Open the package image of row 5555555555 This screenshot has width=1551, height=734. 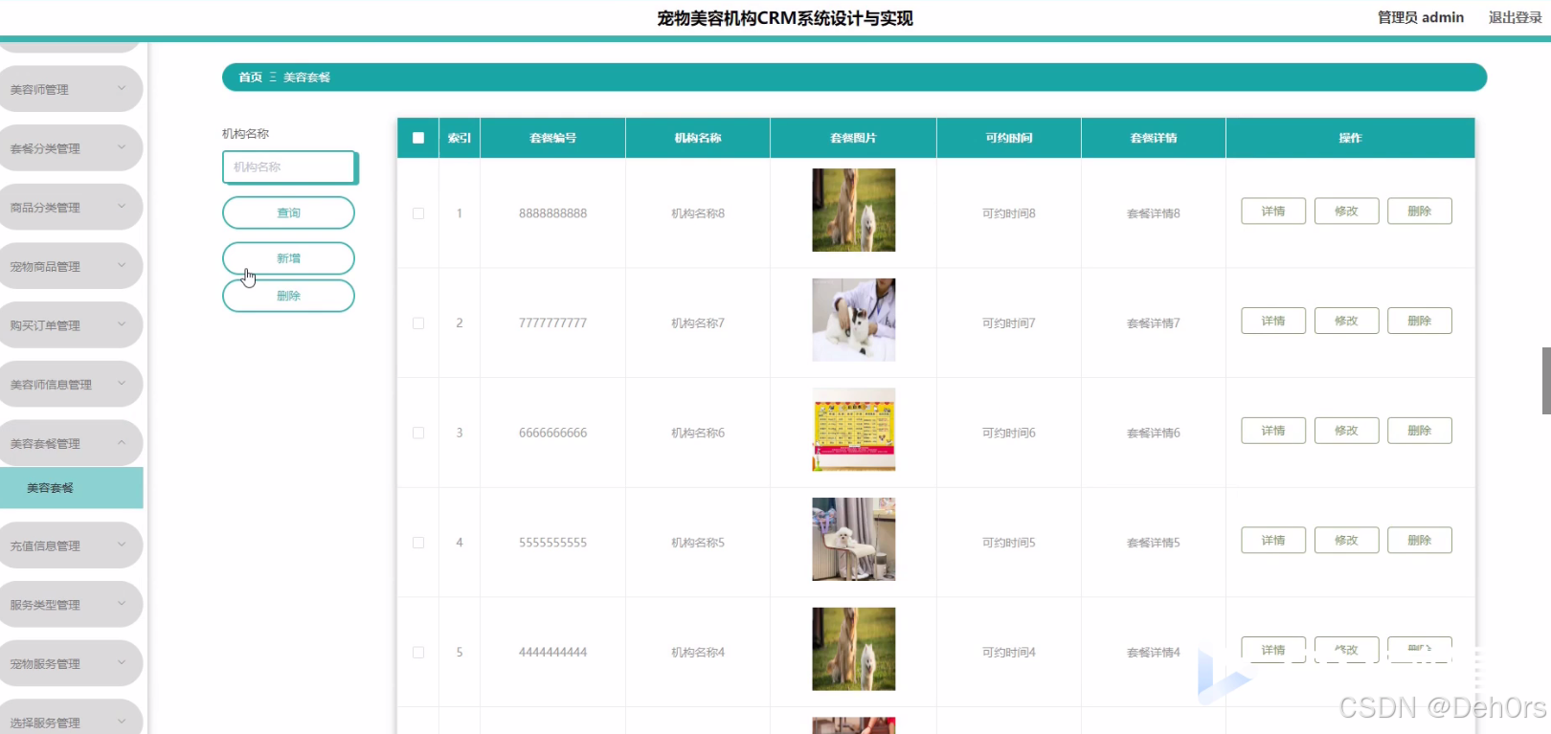(853, 539)
